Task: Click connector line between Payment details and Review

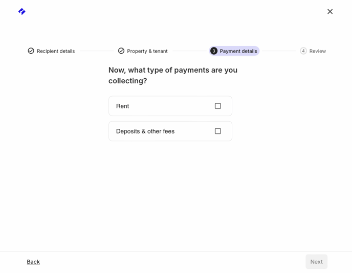Action: click(x=279, y=51)
